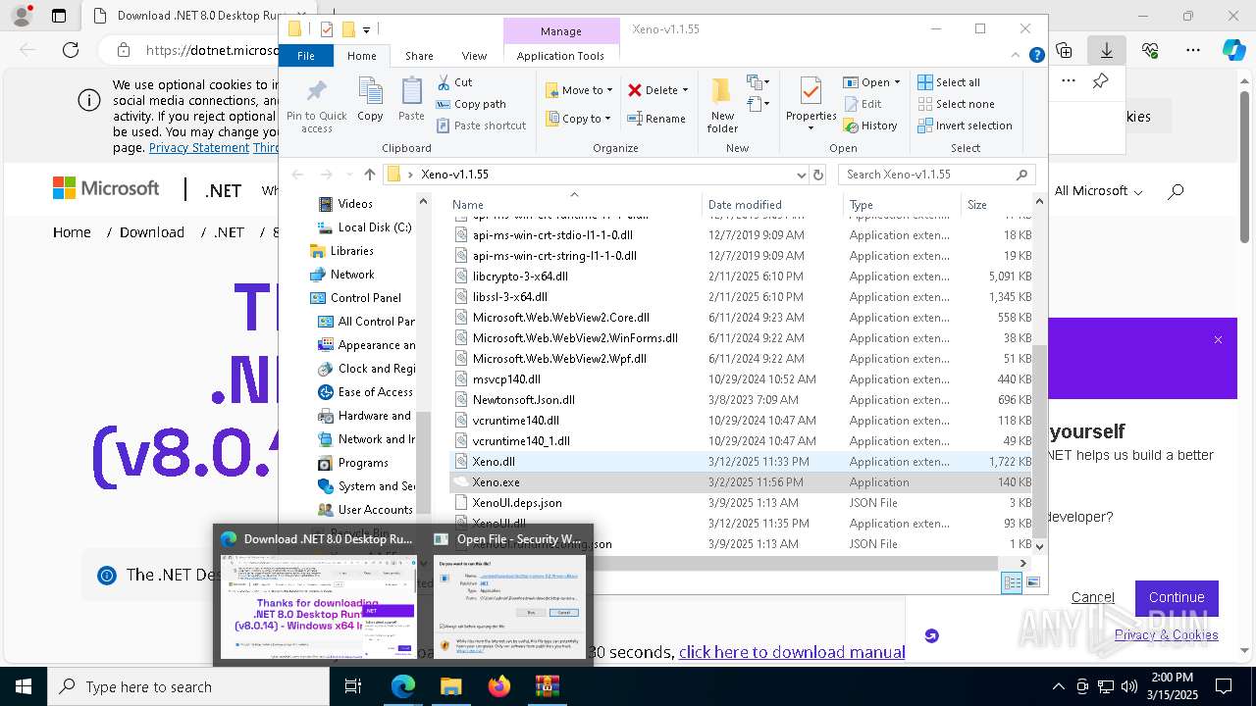Viewport: 1256px width, 706px height.
Task: Open Application Tools ribbon tab
Action: tap(560, 56)
